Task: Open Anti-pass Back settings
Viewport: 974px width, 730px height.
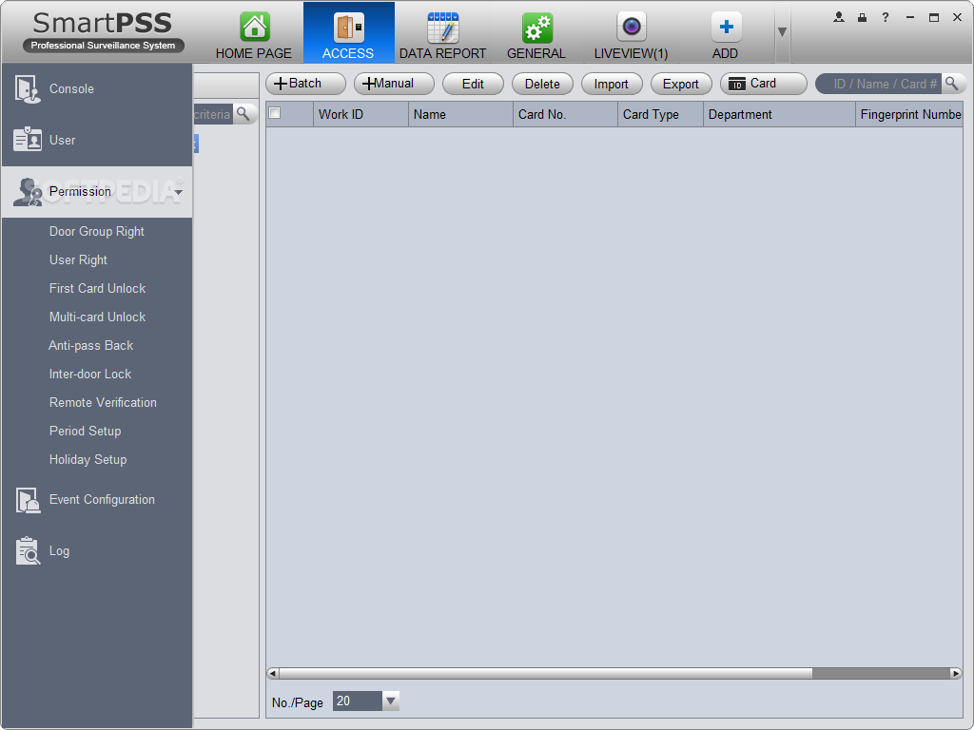Action: coord(90,346)
